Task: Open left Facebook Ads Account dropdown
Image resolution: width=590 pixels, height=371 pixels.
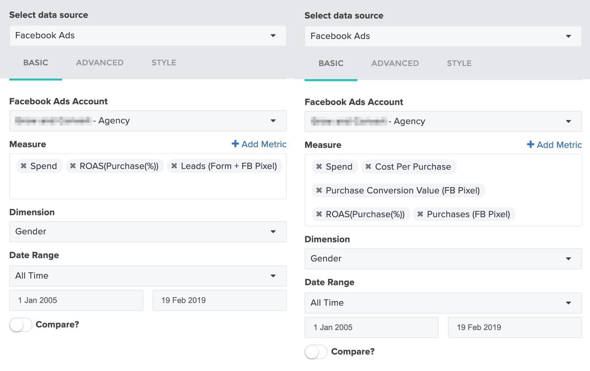Action: (148, 121)
